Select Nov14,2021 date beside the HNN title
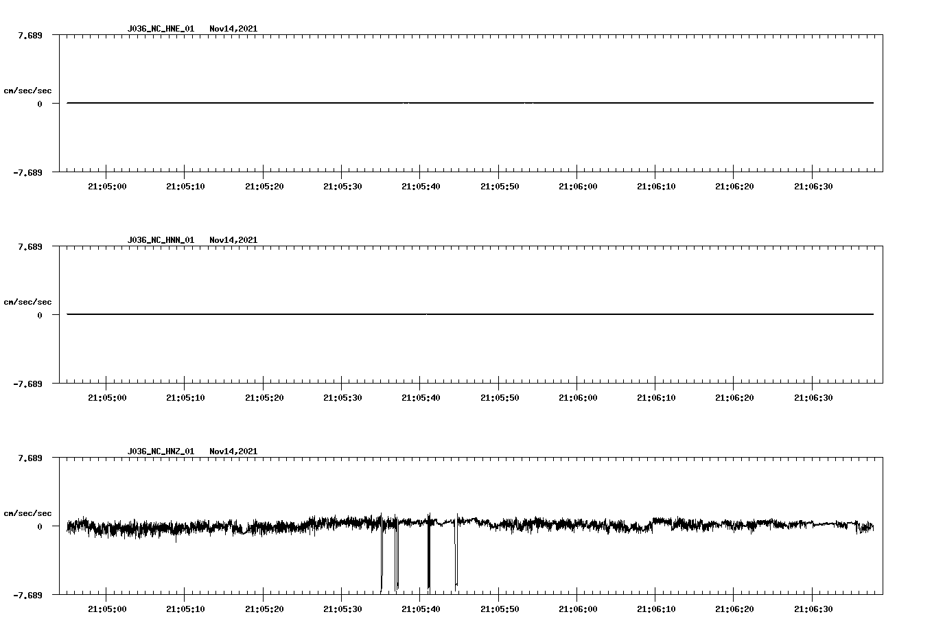Viewport: 932px width, 634px height. 233,240
